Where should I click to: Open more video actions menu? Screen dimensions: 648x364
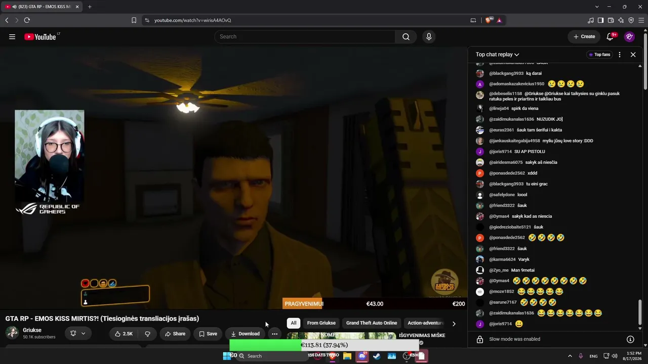tap(274, 334)
